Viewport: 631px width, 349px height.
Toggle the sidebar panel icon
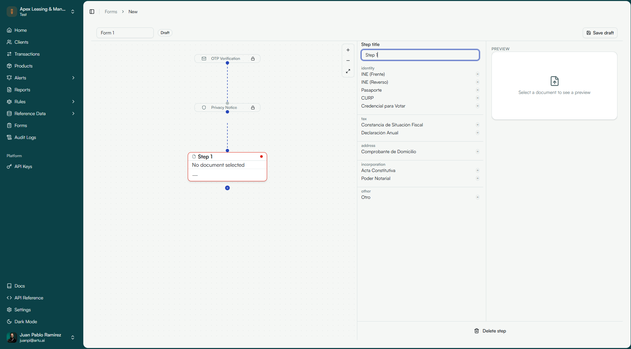pos(92,12)
